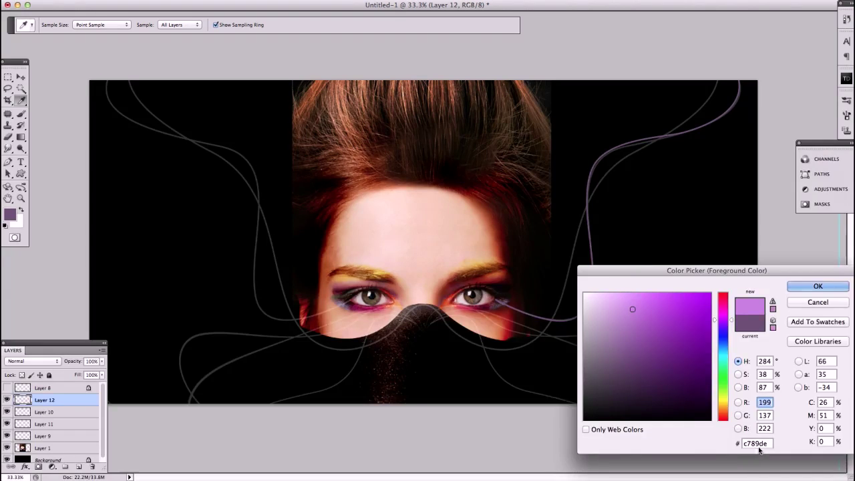Open the Layers panel menu

[x=102, y=350]
